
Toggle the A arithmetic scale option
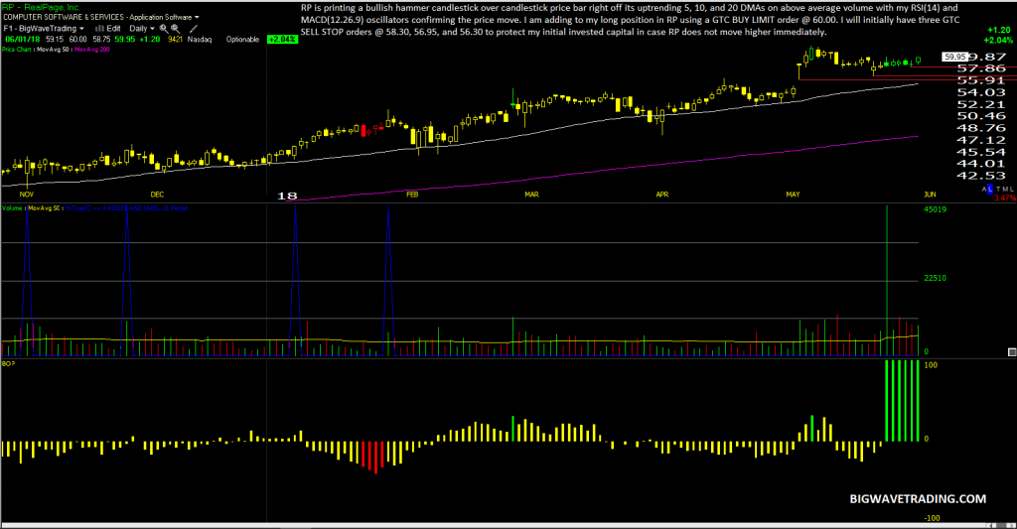pyautogui.click(x=984, y=189)
